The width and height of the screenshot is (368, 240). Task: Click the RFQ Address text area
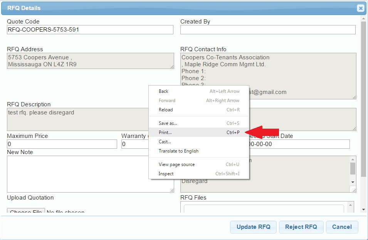(x=90, y=61)
